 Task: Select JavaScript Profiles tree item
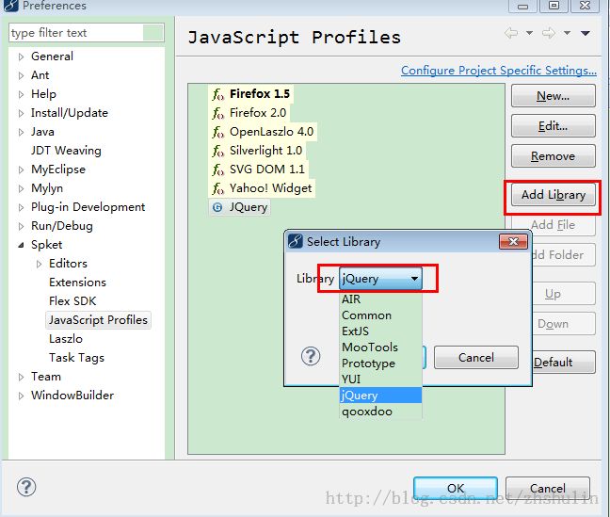coord(98,320)
